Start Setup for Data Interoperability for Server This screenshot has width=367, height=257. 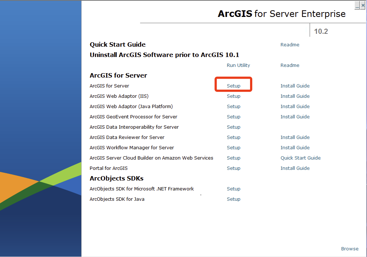click(234, 127)
